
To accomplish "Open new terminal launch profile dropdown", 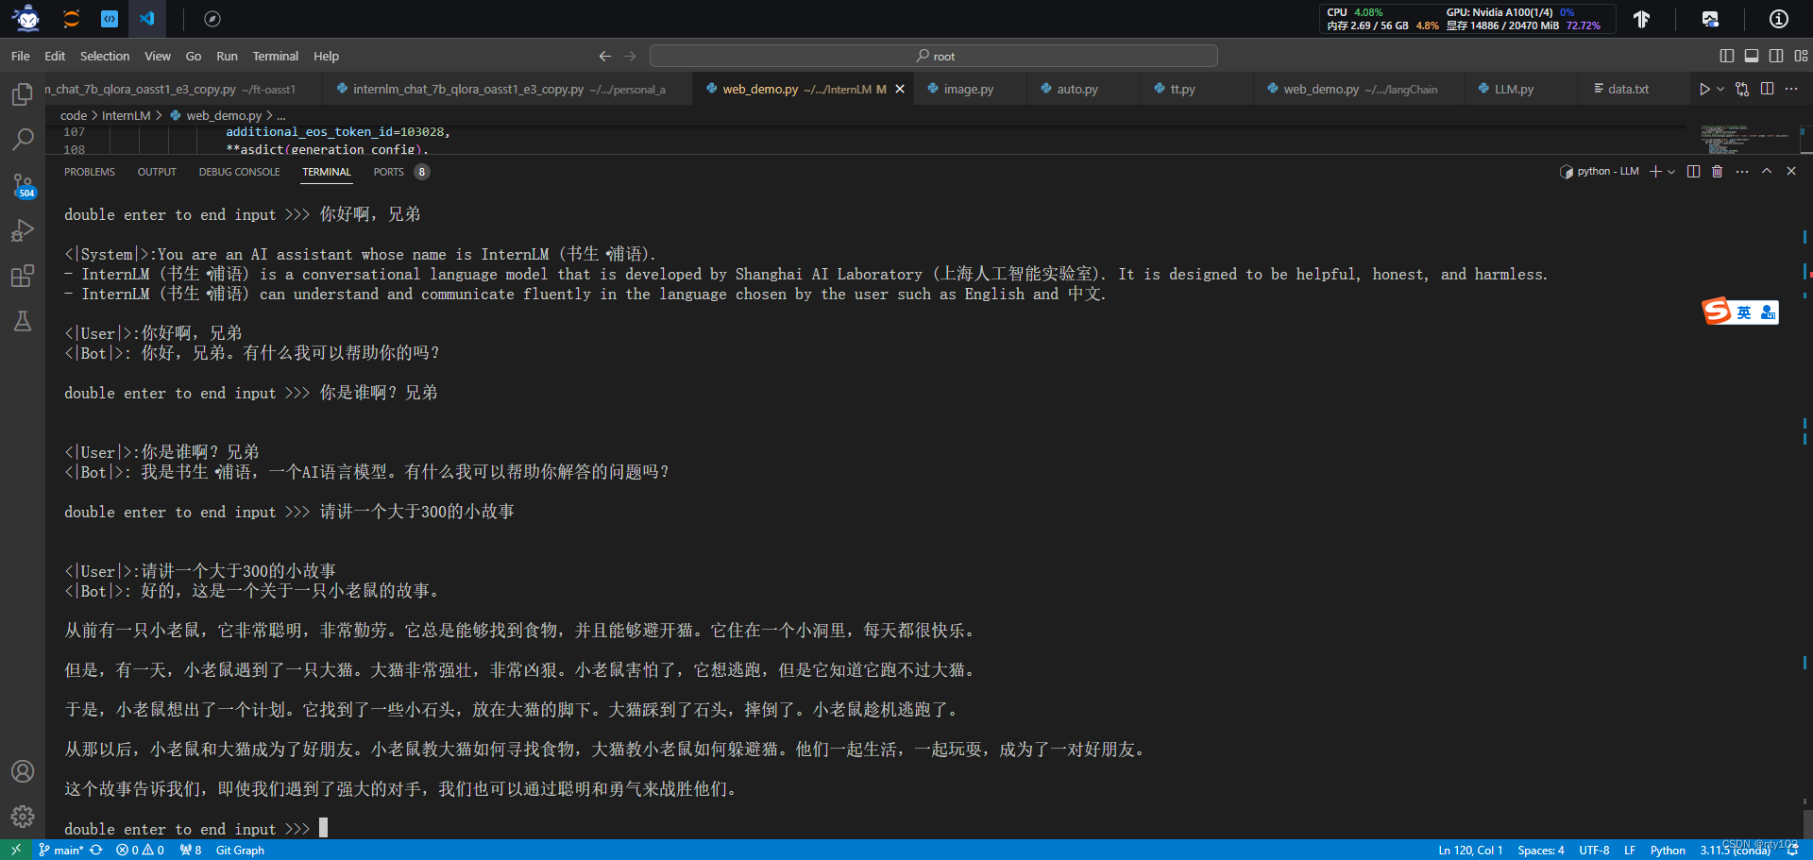I will point(1671,172).
